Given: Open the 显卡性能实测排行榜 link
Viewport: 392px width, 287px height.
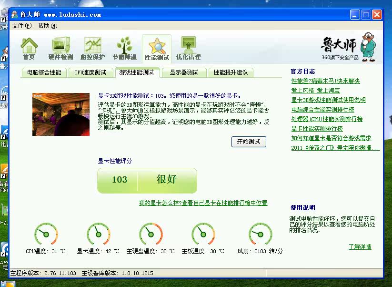Looking at the screenshot, I should click(x=317, y=129).
